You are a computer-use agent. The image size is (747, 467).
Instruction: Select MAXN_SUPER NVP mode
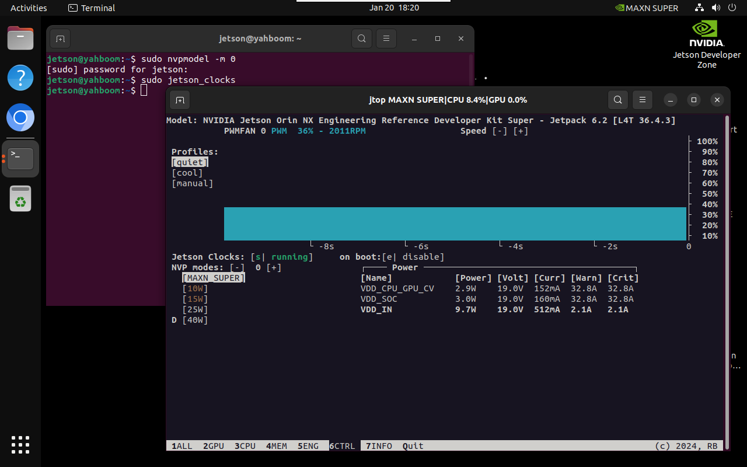[x=214, y=278]
